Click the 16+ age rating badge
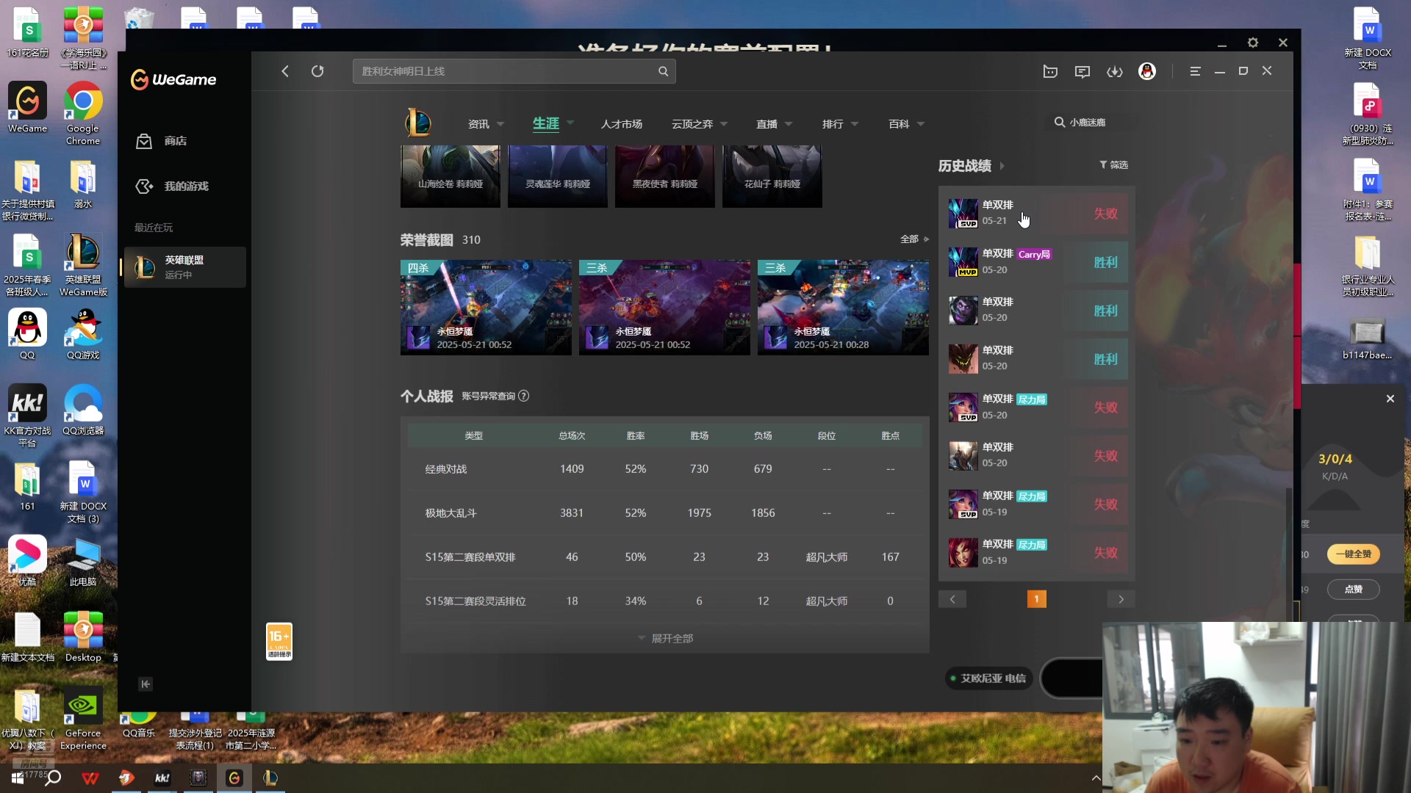Image resolution: width=1411 pixels, height=793 pixels. point(279,642)
